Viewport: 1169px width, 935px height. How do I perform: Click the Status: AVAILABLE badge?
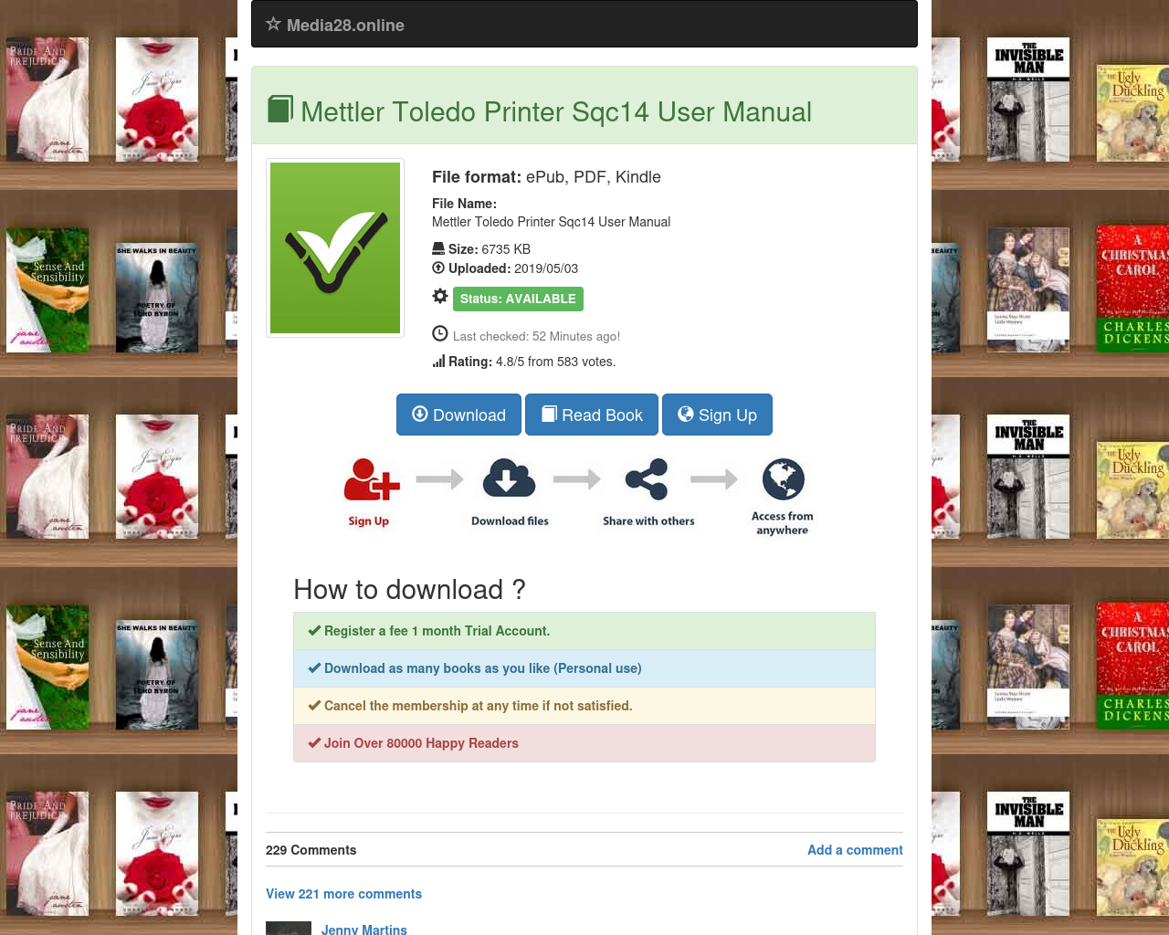click(518, 299)
